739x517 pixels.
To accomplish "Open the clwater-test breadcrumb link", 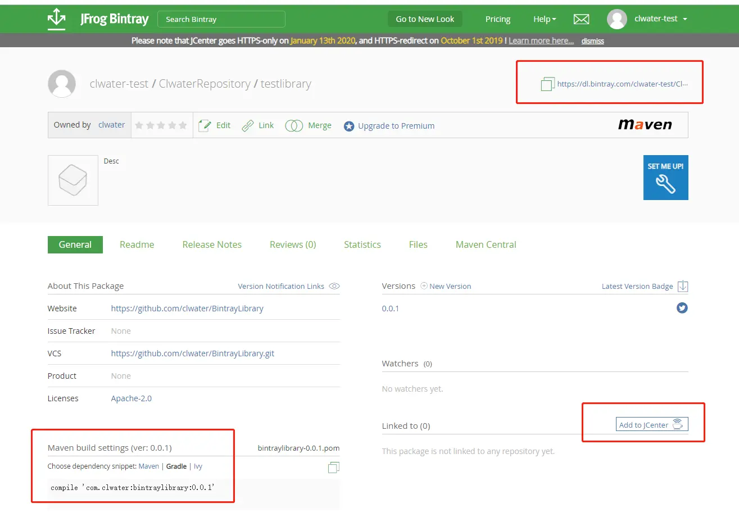I will click(119, 84).
